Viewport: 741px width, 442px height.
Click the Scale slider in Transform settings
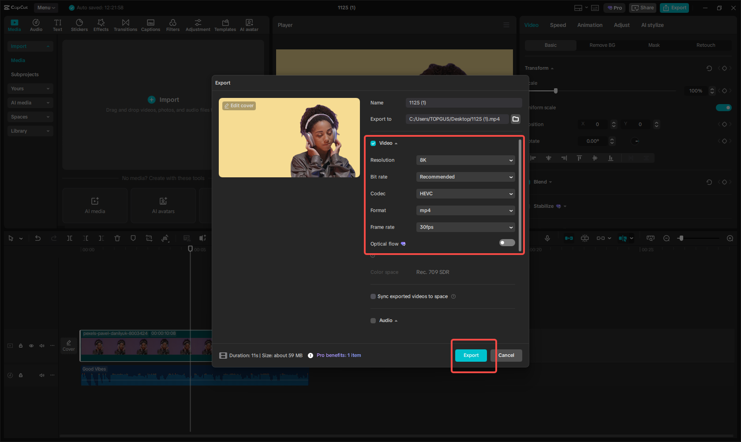(x=555, y=90)
